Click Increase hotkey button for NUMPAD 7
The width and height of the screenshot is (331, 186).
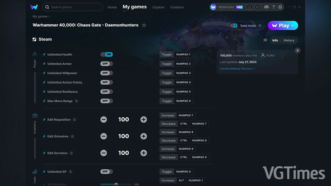pyautogui.click(x=168, y=115)
